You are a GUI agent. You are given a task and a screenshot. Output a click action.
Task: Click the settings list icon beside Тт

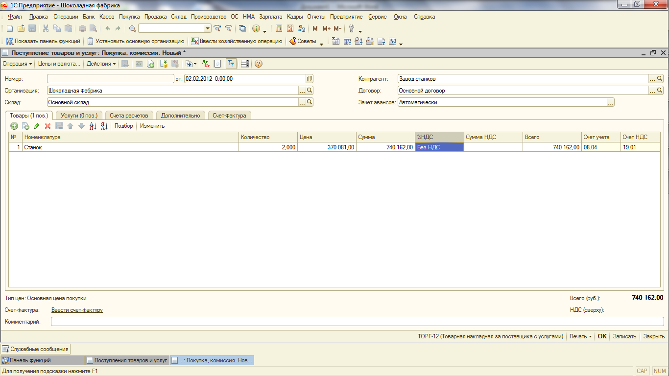point(245,64)
